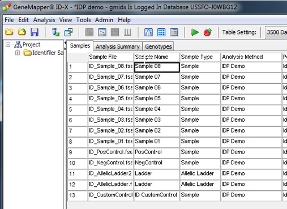Click the ID_Sample_05.fsa file cell

point(110,99)
